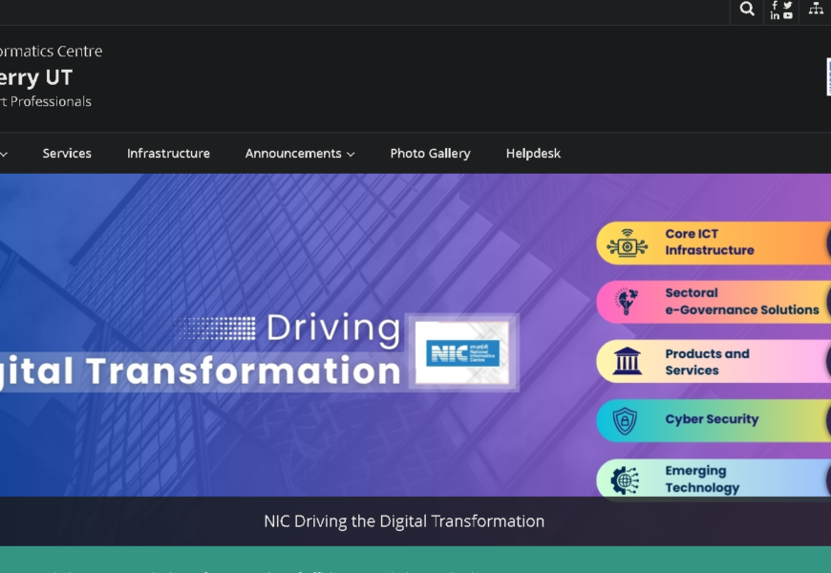Click the Emerging Technology gear-globe icon

click(x=625, y=479)
